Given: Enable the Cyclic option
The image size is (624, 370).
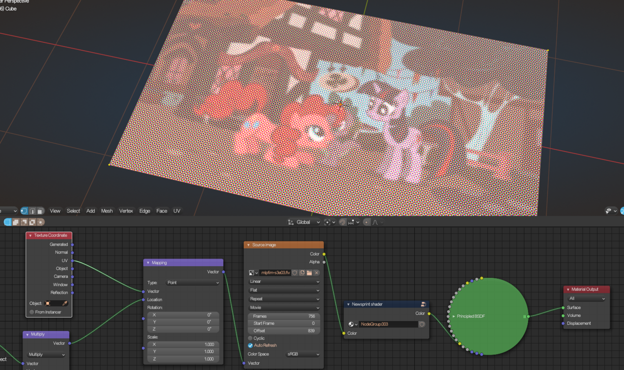Looking at the screenshot, I should (251, 338).
